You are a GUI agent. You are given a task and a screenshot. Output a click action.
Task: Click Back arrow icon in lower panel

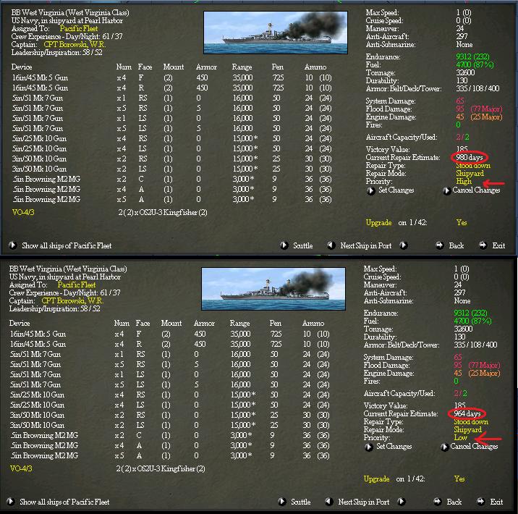point(438,502)
